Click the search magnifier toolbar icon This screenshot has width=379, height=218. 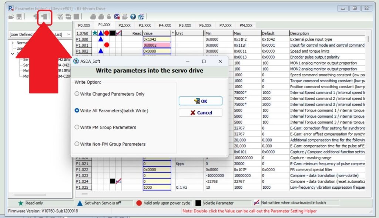click(x=117, y=17)
